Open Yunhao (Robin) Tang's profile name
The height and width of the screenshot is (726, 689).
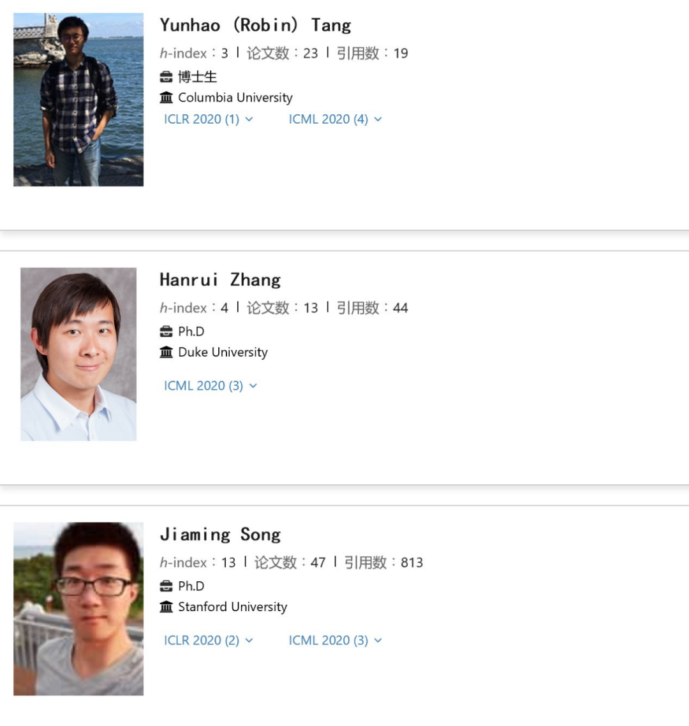[x=255, y=26]
